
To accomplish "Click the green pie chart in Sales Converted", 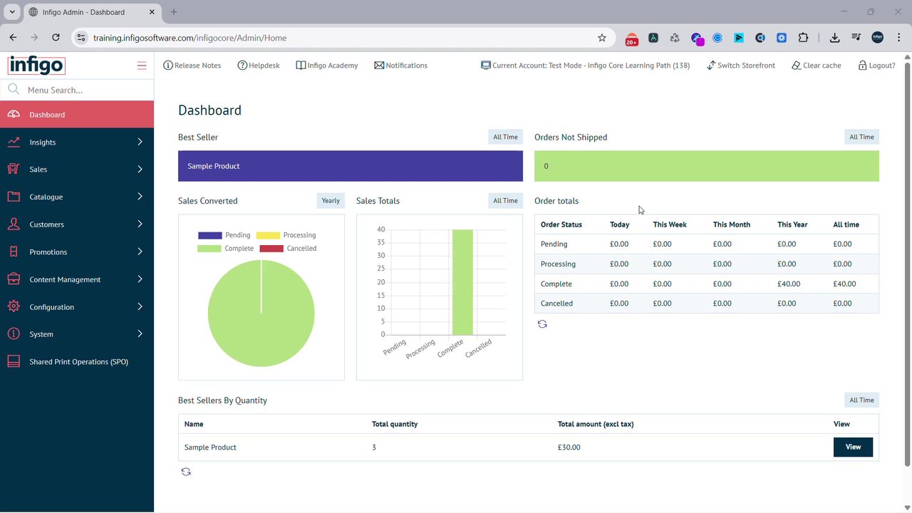I will pos(261,313).
